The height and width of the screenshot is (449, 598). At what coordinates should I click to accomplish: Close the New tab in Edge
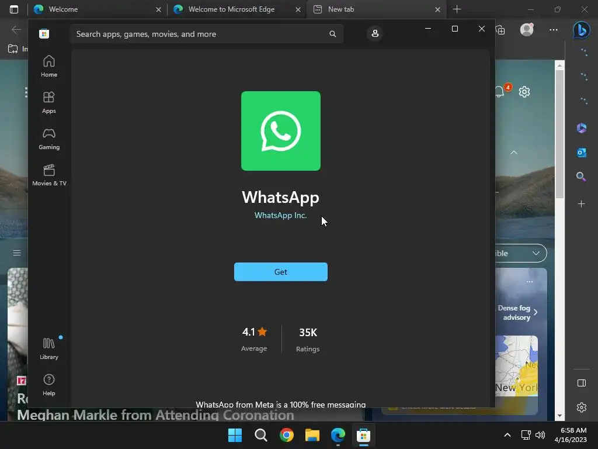click(437, 9)
